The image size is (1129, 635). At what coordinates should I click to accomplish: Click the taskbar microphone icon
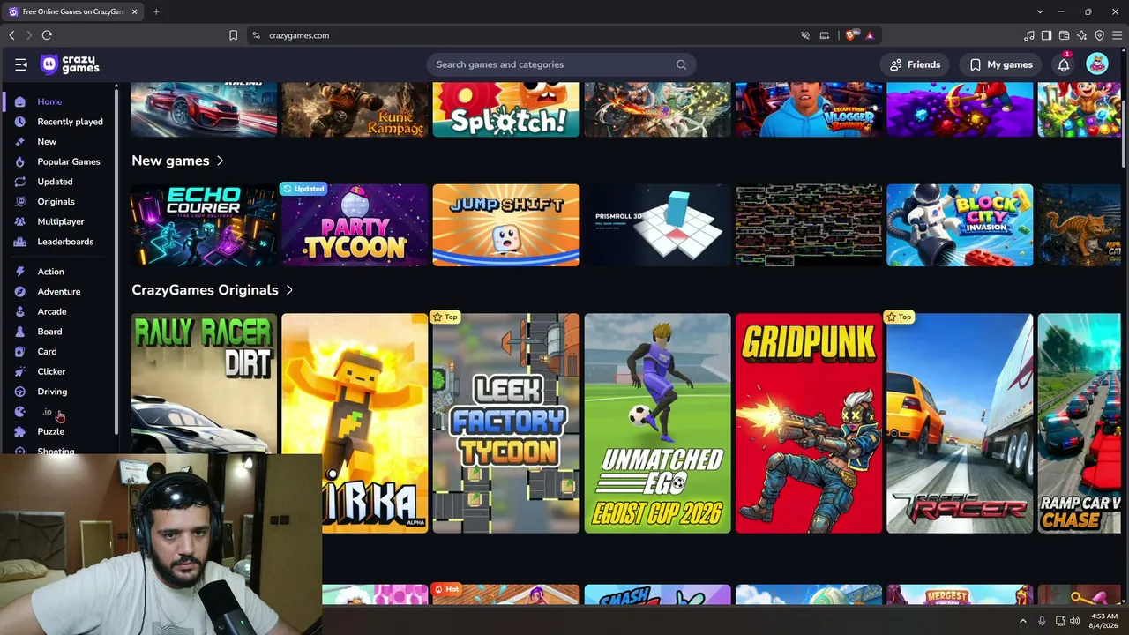1042,621
